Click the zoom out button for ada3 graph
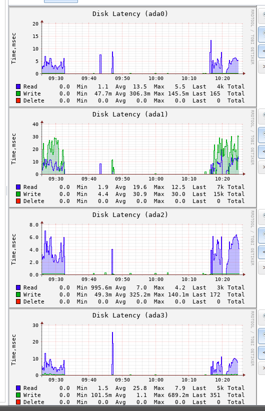 262,336
